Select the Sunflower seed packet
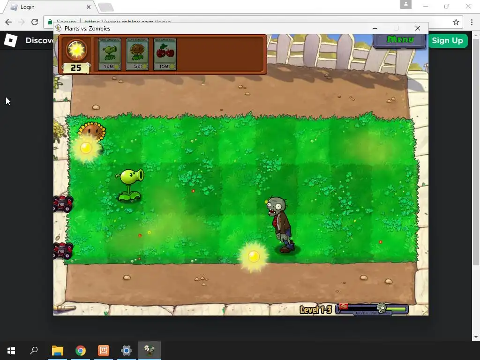The width and height of the screenshot is (480, 360). [x=137, y=54]
